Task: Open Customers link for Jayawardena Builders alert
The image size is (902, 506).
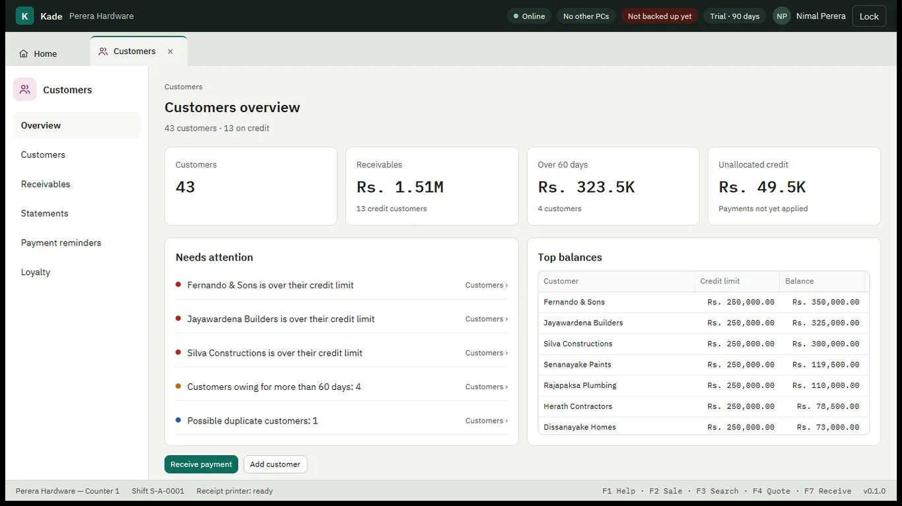Action: coord(487,319)
